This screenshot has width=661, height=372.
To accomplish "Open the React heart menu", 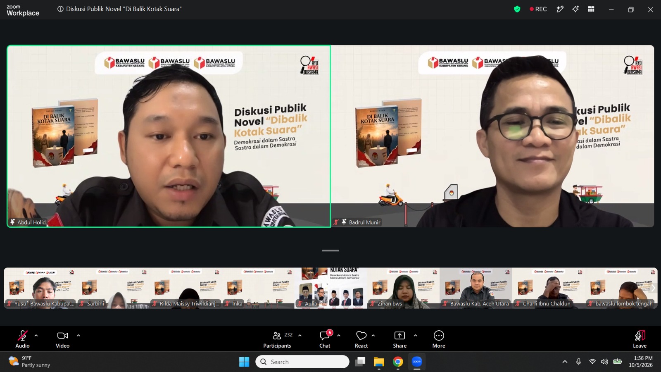I will (x=361, y=339).
